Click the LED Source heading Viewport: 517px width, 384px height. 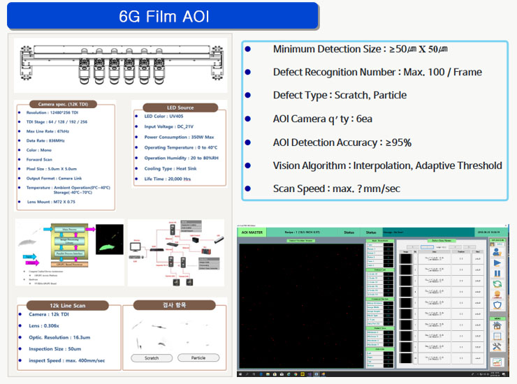pos(180,108)
